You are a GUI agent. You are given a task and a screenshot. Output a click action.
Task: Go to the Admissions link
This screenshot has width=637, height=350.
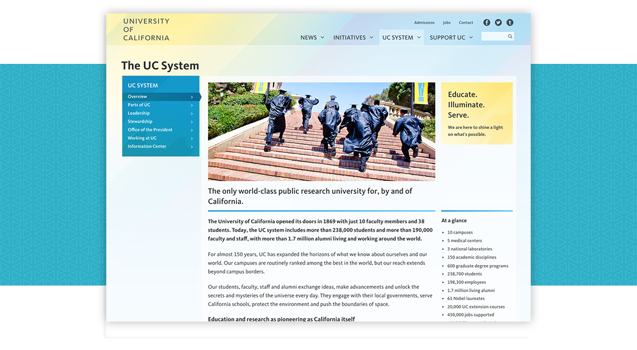[424, 23]
